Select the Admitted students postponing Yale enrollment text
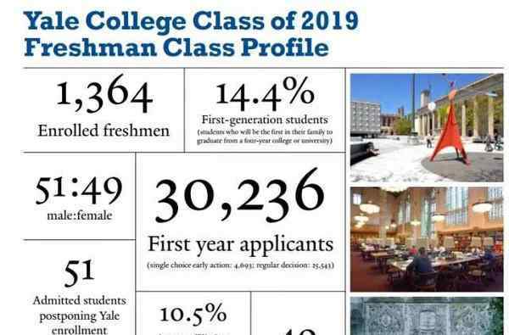Viewport: 509px width, 335px height. pyautogui.click(x=80, y=315)
